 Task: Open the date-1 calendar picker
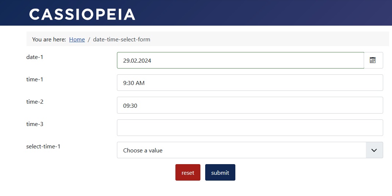[x=373, y=60]
